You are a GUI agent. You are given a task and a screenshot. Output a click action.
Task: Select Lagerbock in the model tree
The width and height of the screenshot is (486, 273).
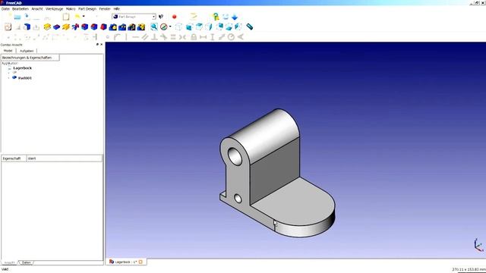pos(22,68)
